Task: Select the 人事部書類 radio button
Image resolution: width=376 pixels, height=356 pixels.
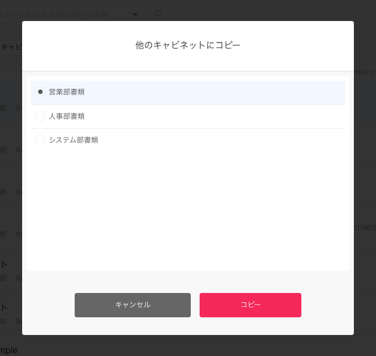Action: 40,116
